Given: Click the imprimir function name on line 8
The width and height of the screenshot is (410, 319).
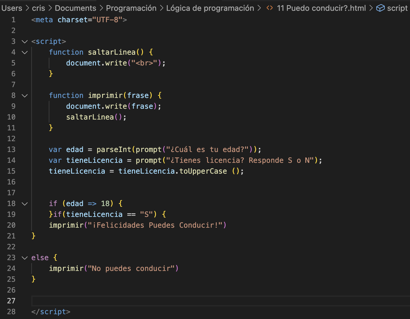Looking at the screenshot, I should [x=105, y=96].
